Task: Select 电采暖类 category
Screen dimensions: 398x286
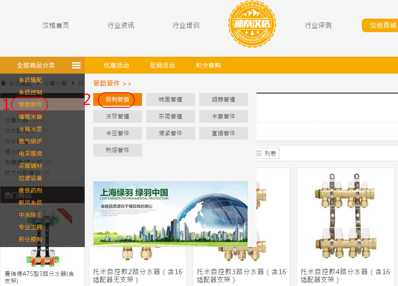Action: [x=30, y=154]
